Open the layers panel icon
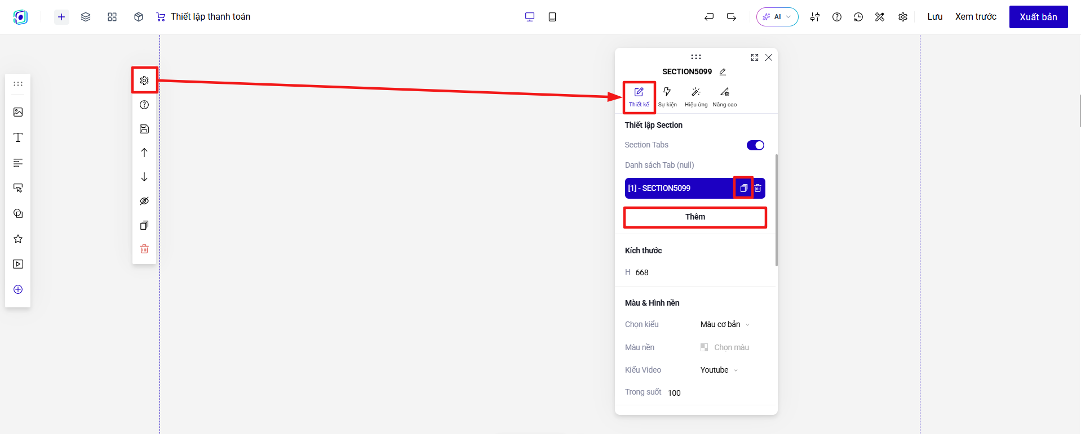Viewport: 1081px width, 434px height. pyautogui.click(x=86, y=17)
